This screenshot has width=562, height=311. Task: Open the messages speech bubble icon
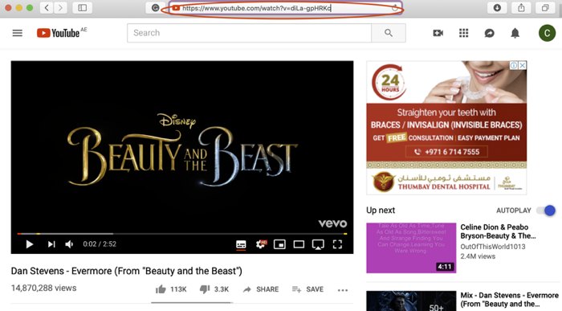click(x=489, y=33)
